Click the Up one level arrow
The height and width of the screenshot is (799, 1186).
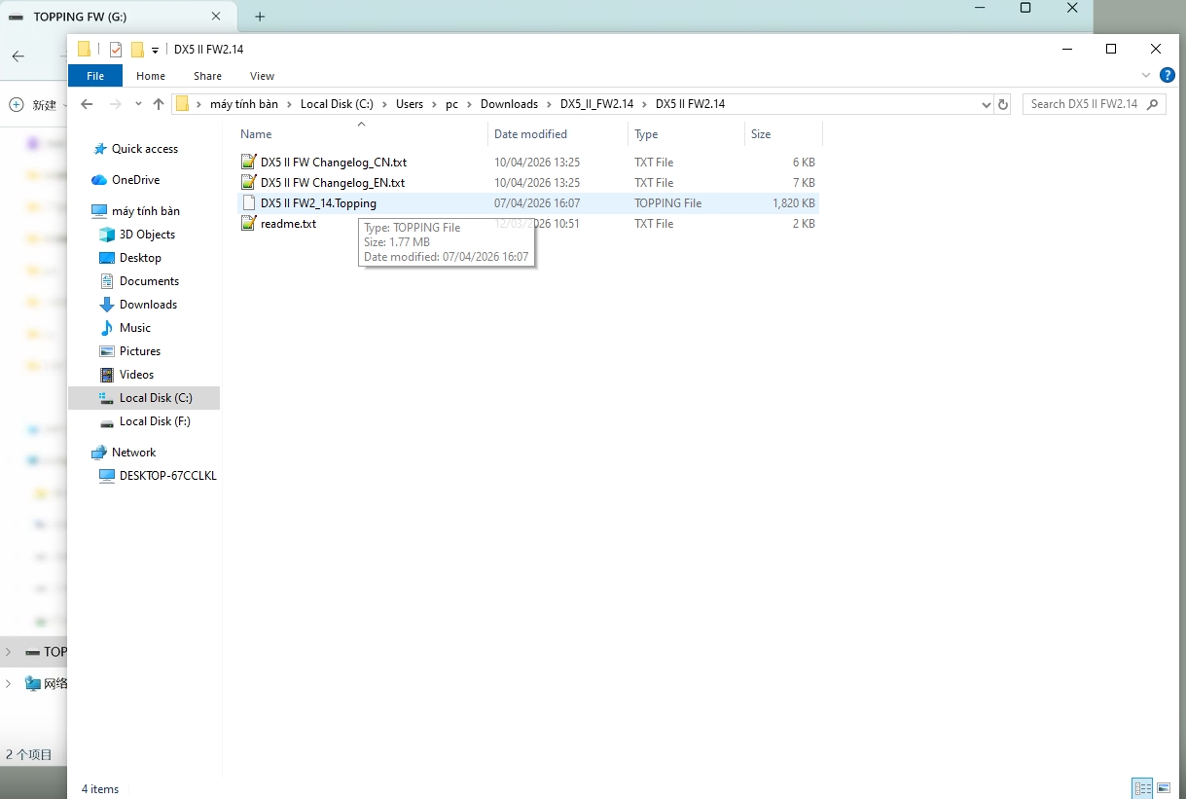159,104
